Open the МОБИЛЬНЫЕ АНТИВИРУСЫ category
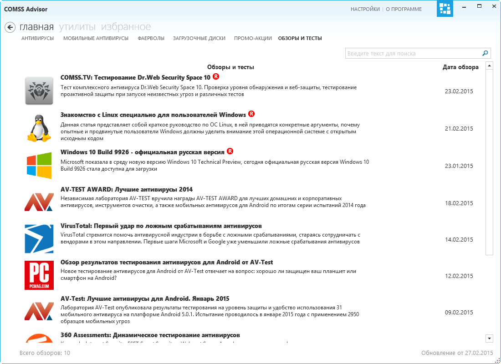Viewport: 501px width, 364px height. [x=96, y=38]
